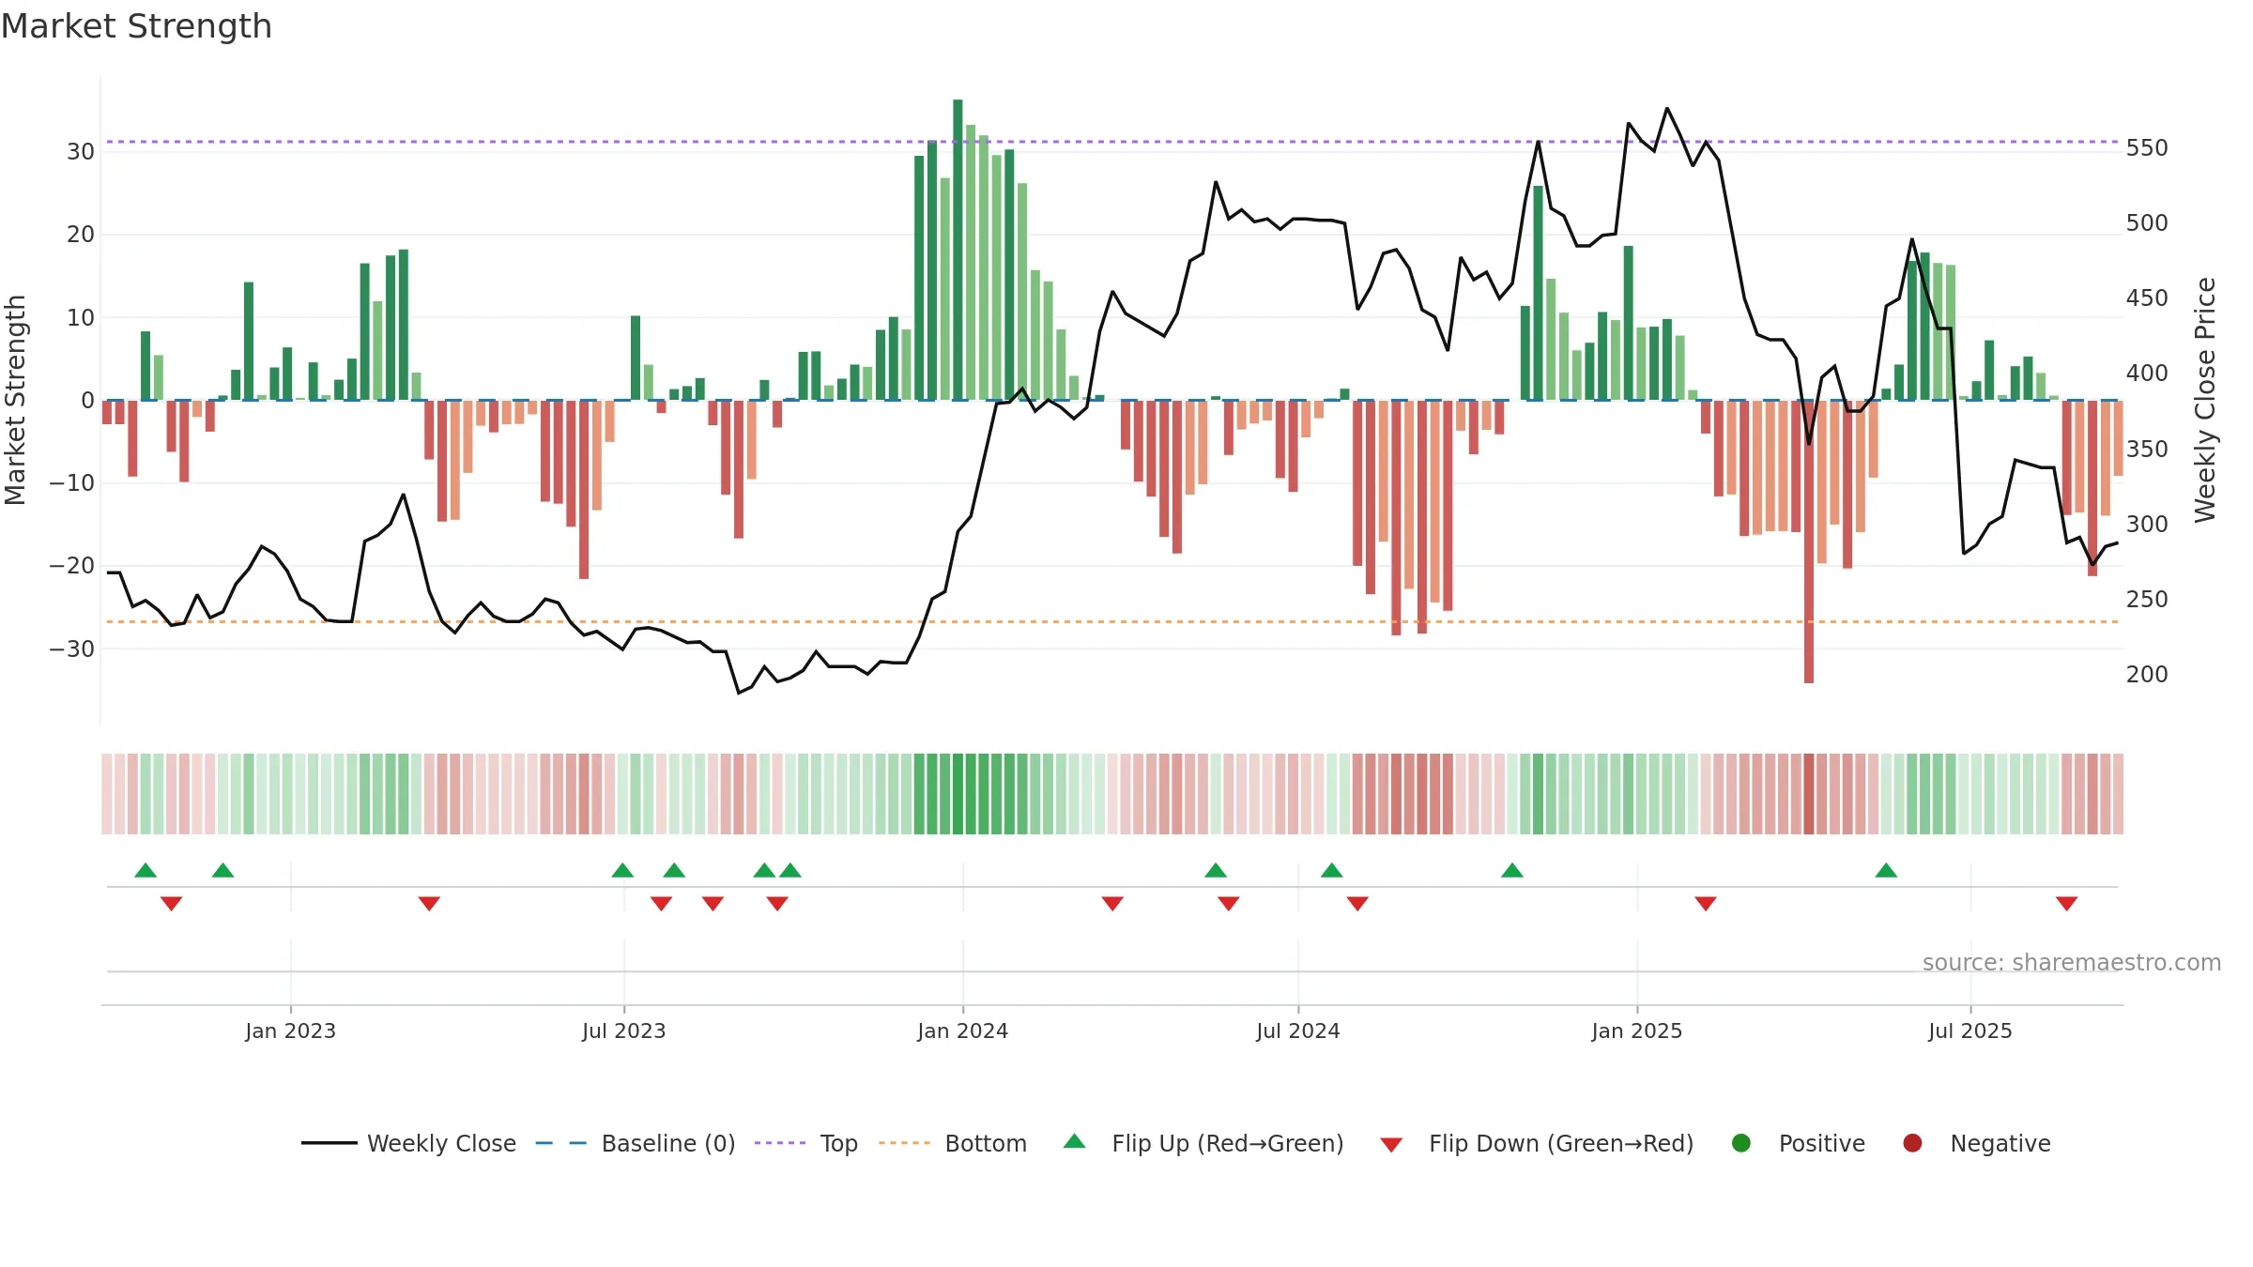Select the rightmost red Flip Down marker after Jul 2025
The width and height of the screenshot is (2253, 1267).
click(2066, 903)
